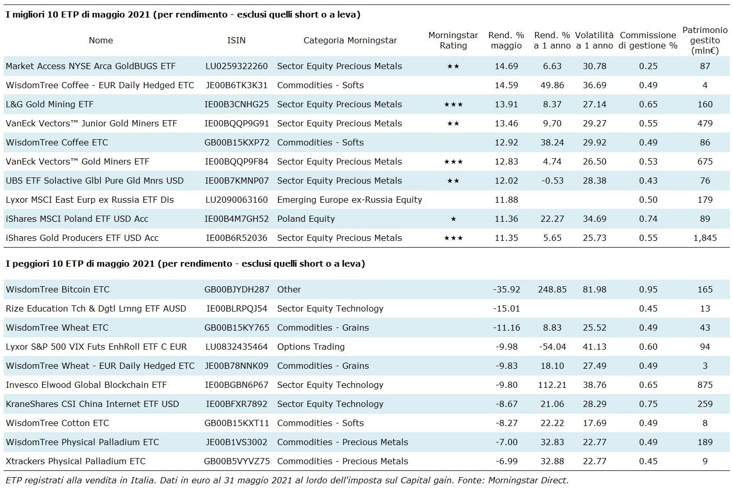Click the three-star rating of VanEck Gold Miners ETF
733x490 pixels.
(x=453, y=162)
